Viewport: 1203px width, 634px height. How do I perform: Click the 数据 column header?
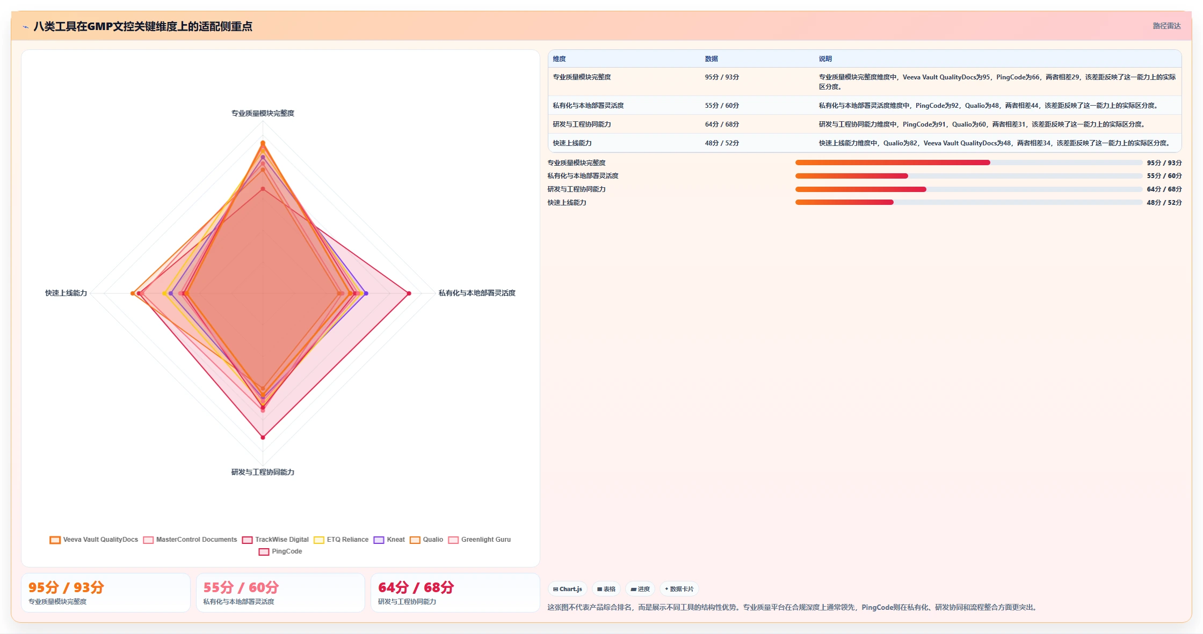click(711, 59)
